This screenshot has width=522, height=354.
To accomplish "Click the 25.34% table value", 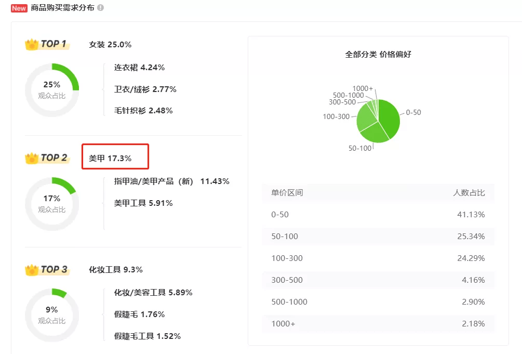I will tap(471, 237).
